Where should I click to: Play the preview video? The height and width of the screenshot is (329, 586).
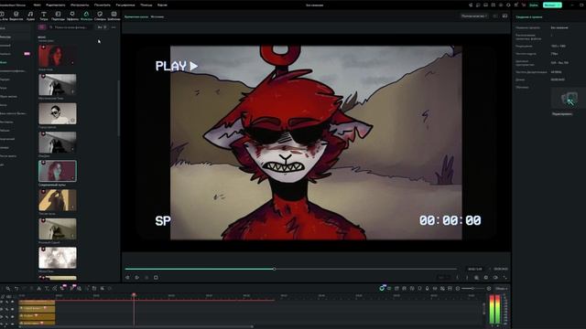[137, 278]
